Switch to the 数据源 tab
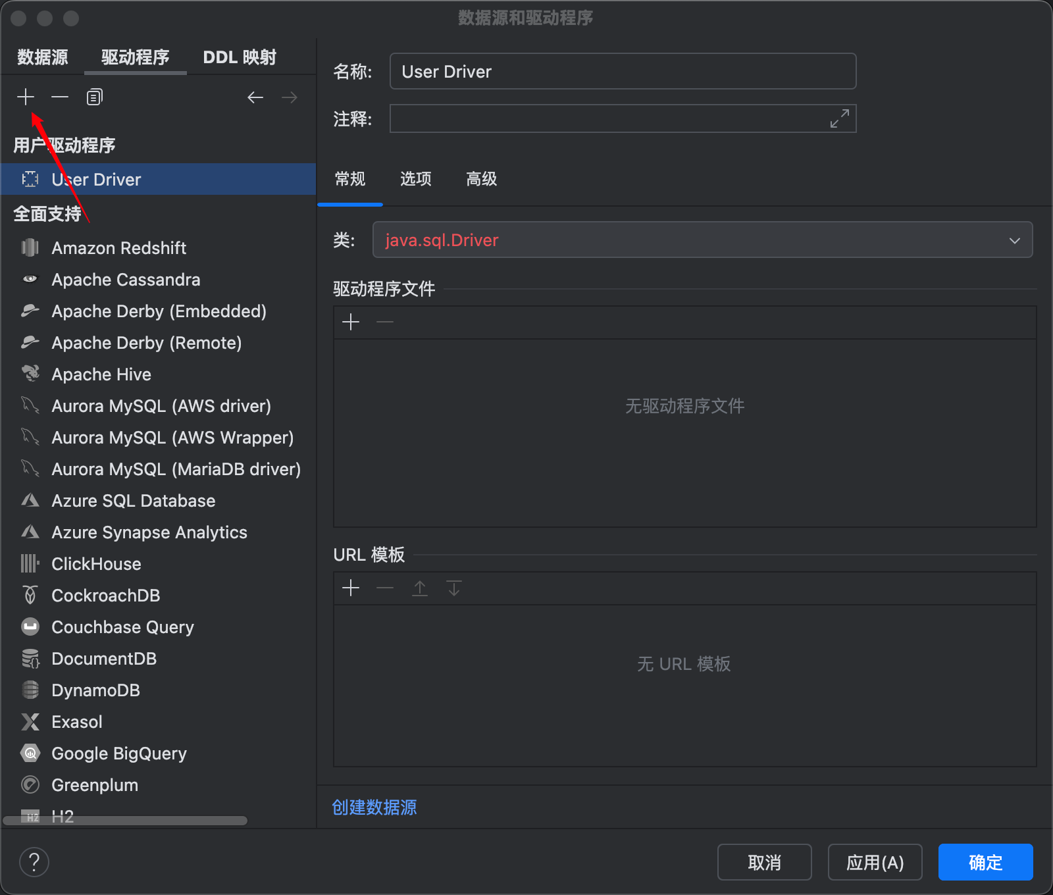This screenshot has width=1053, height=895. (43, 57)
